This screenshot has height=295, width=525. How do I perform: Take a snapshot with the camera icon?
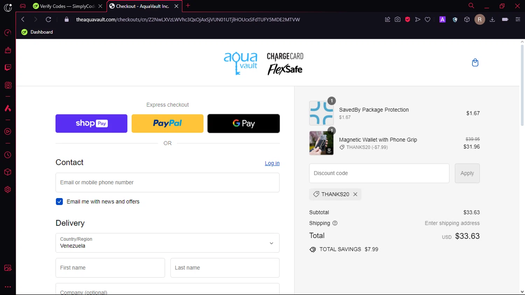pyautogui.click(x=398, y=20)
